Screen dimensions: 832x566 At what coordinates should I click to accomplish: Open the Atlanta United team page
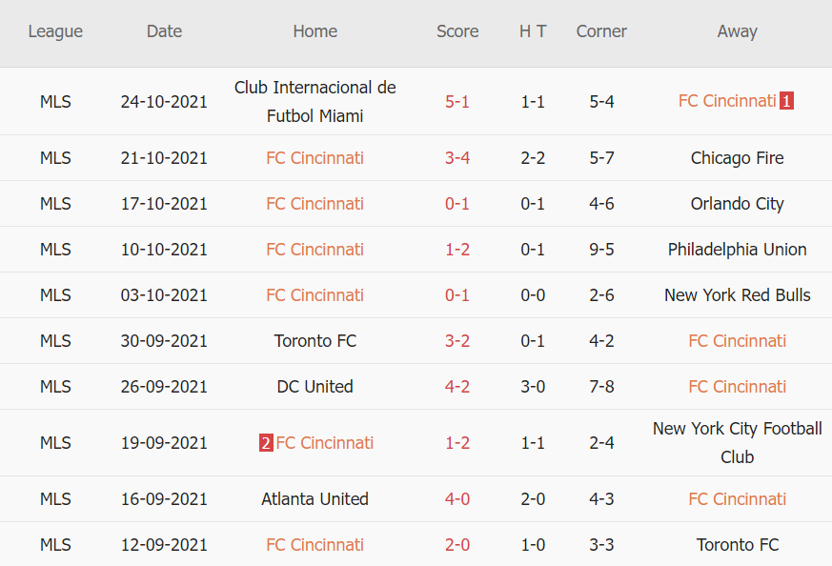(315, 499)
